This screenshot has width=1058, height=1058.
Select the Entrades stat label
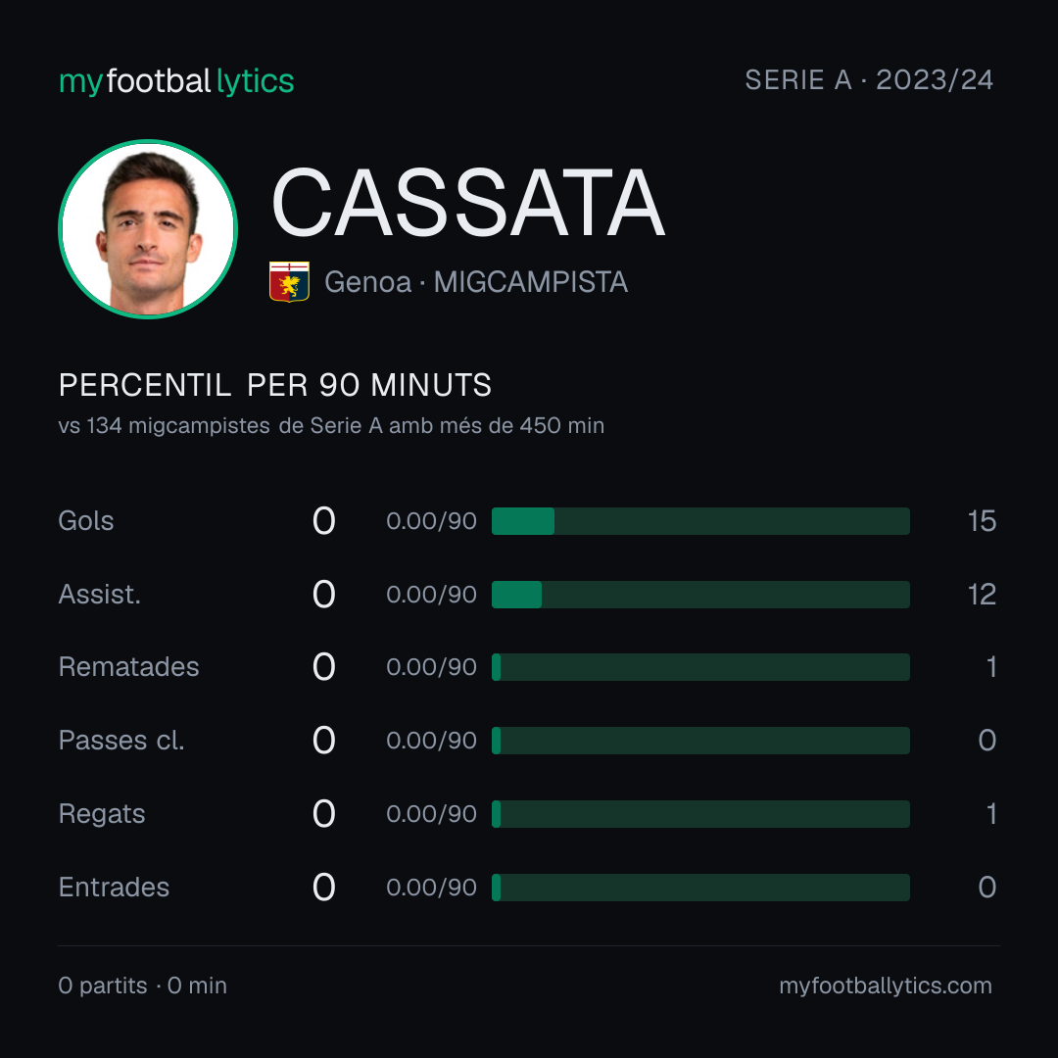click(x=114, y=888)
